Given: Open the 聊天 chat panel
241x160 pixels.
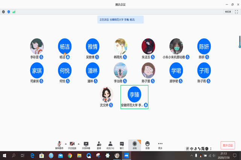Looking at the screenshot, I should (x=122, y=144).
